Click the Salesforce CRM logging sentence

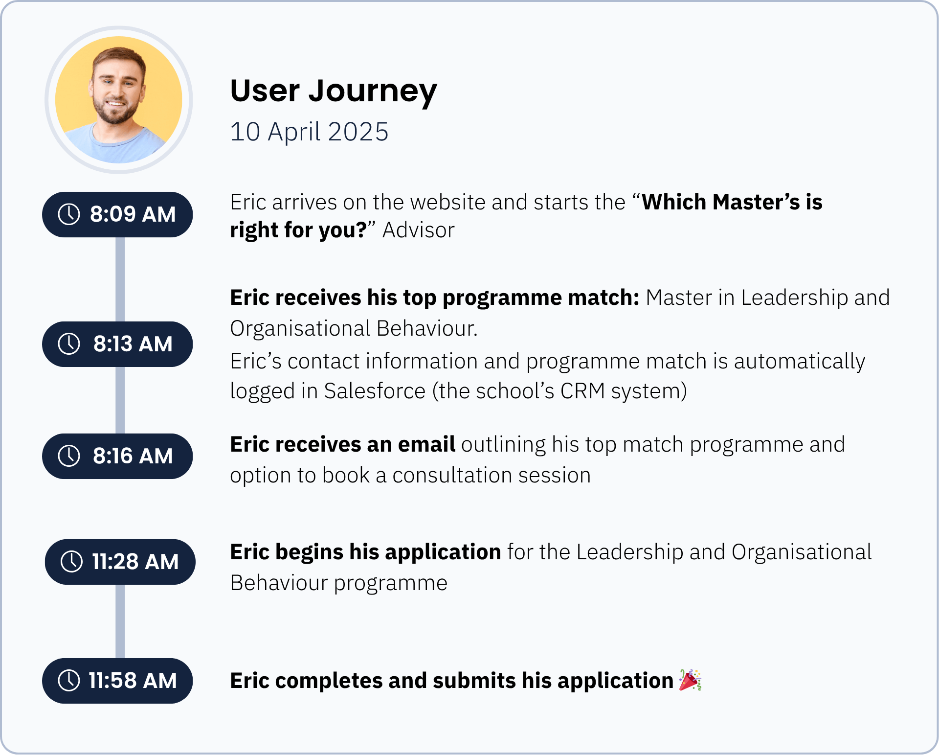(x=548, y=376)
